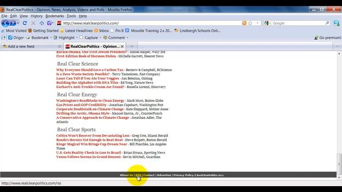Open Venus Follows Serena in Grand Descent
Image resolution: width=342 pixels, height=192 pixels.
(88, 157)
